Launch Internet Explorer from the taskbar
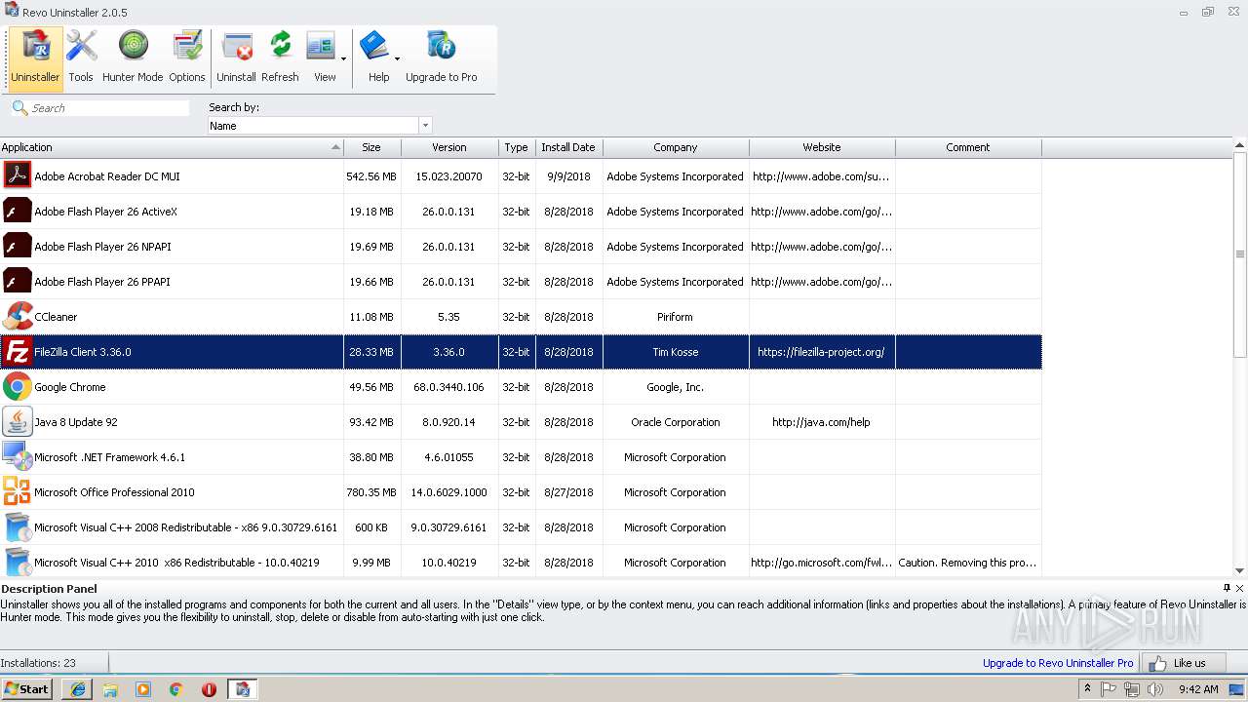Screen dimensions: 1248x702 (x=77, y=689)
